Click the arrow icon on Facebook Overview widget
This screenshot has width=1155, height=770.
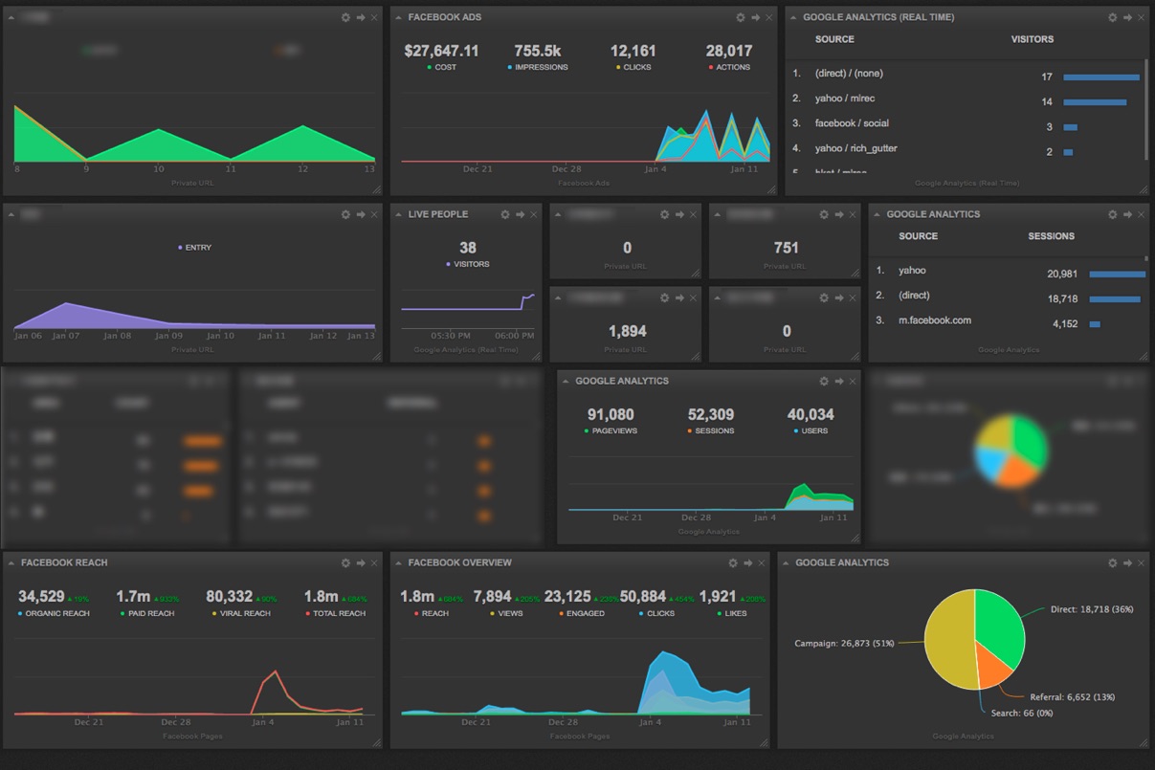coord(747,562)
